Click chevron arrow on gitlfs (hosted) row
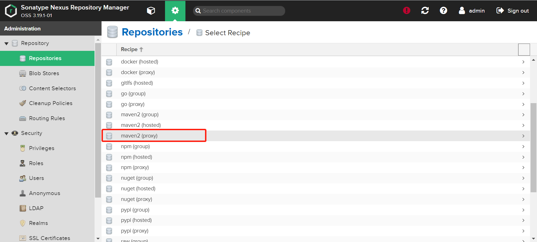The width and height of the screenshot is (537, 242). point(523,83)
